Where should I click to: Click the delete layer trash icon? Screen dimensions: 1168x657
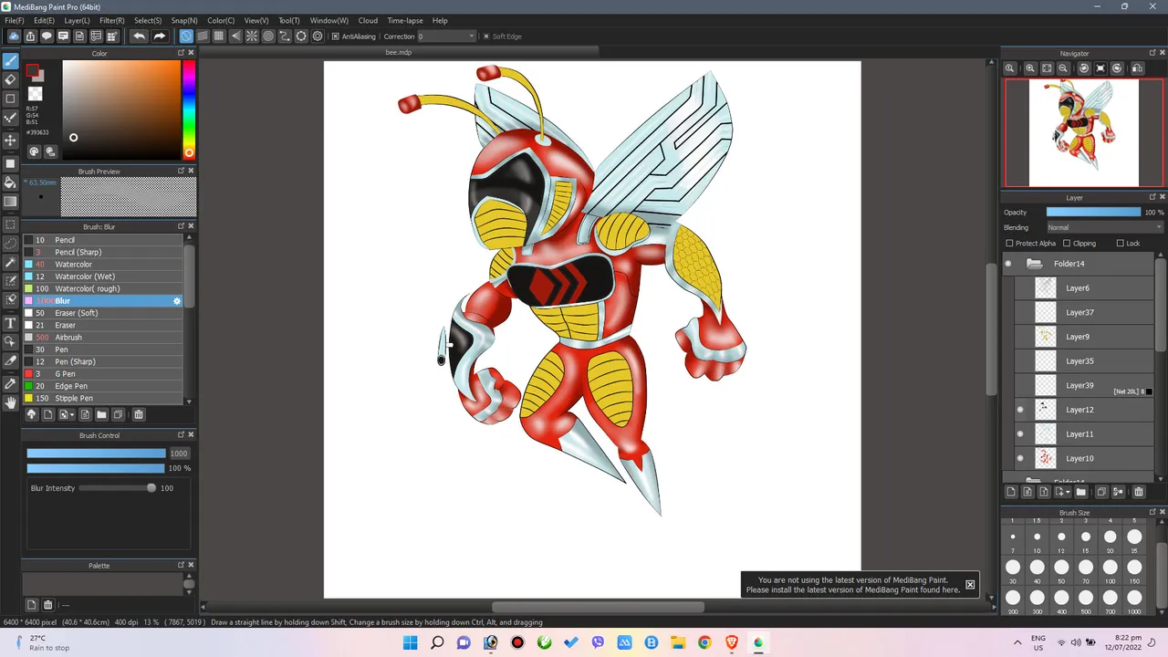1138,492
